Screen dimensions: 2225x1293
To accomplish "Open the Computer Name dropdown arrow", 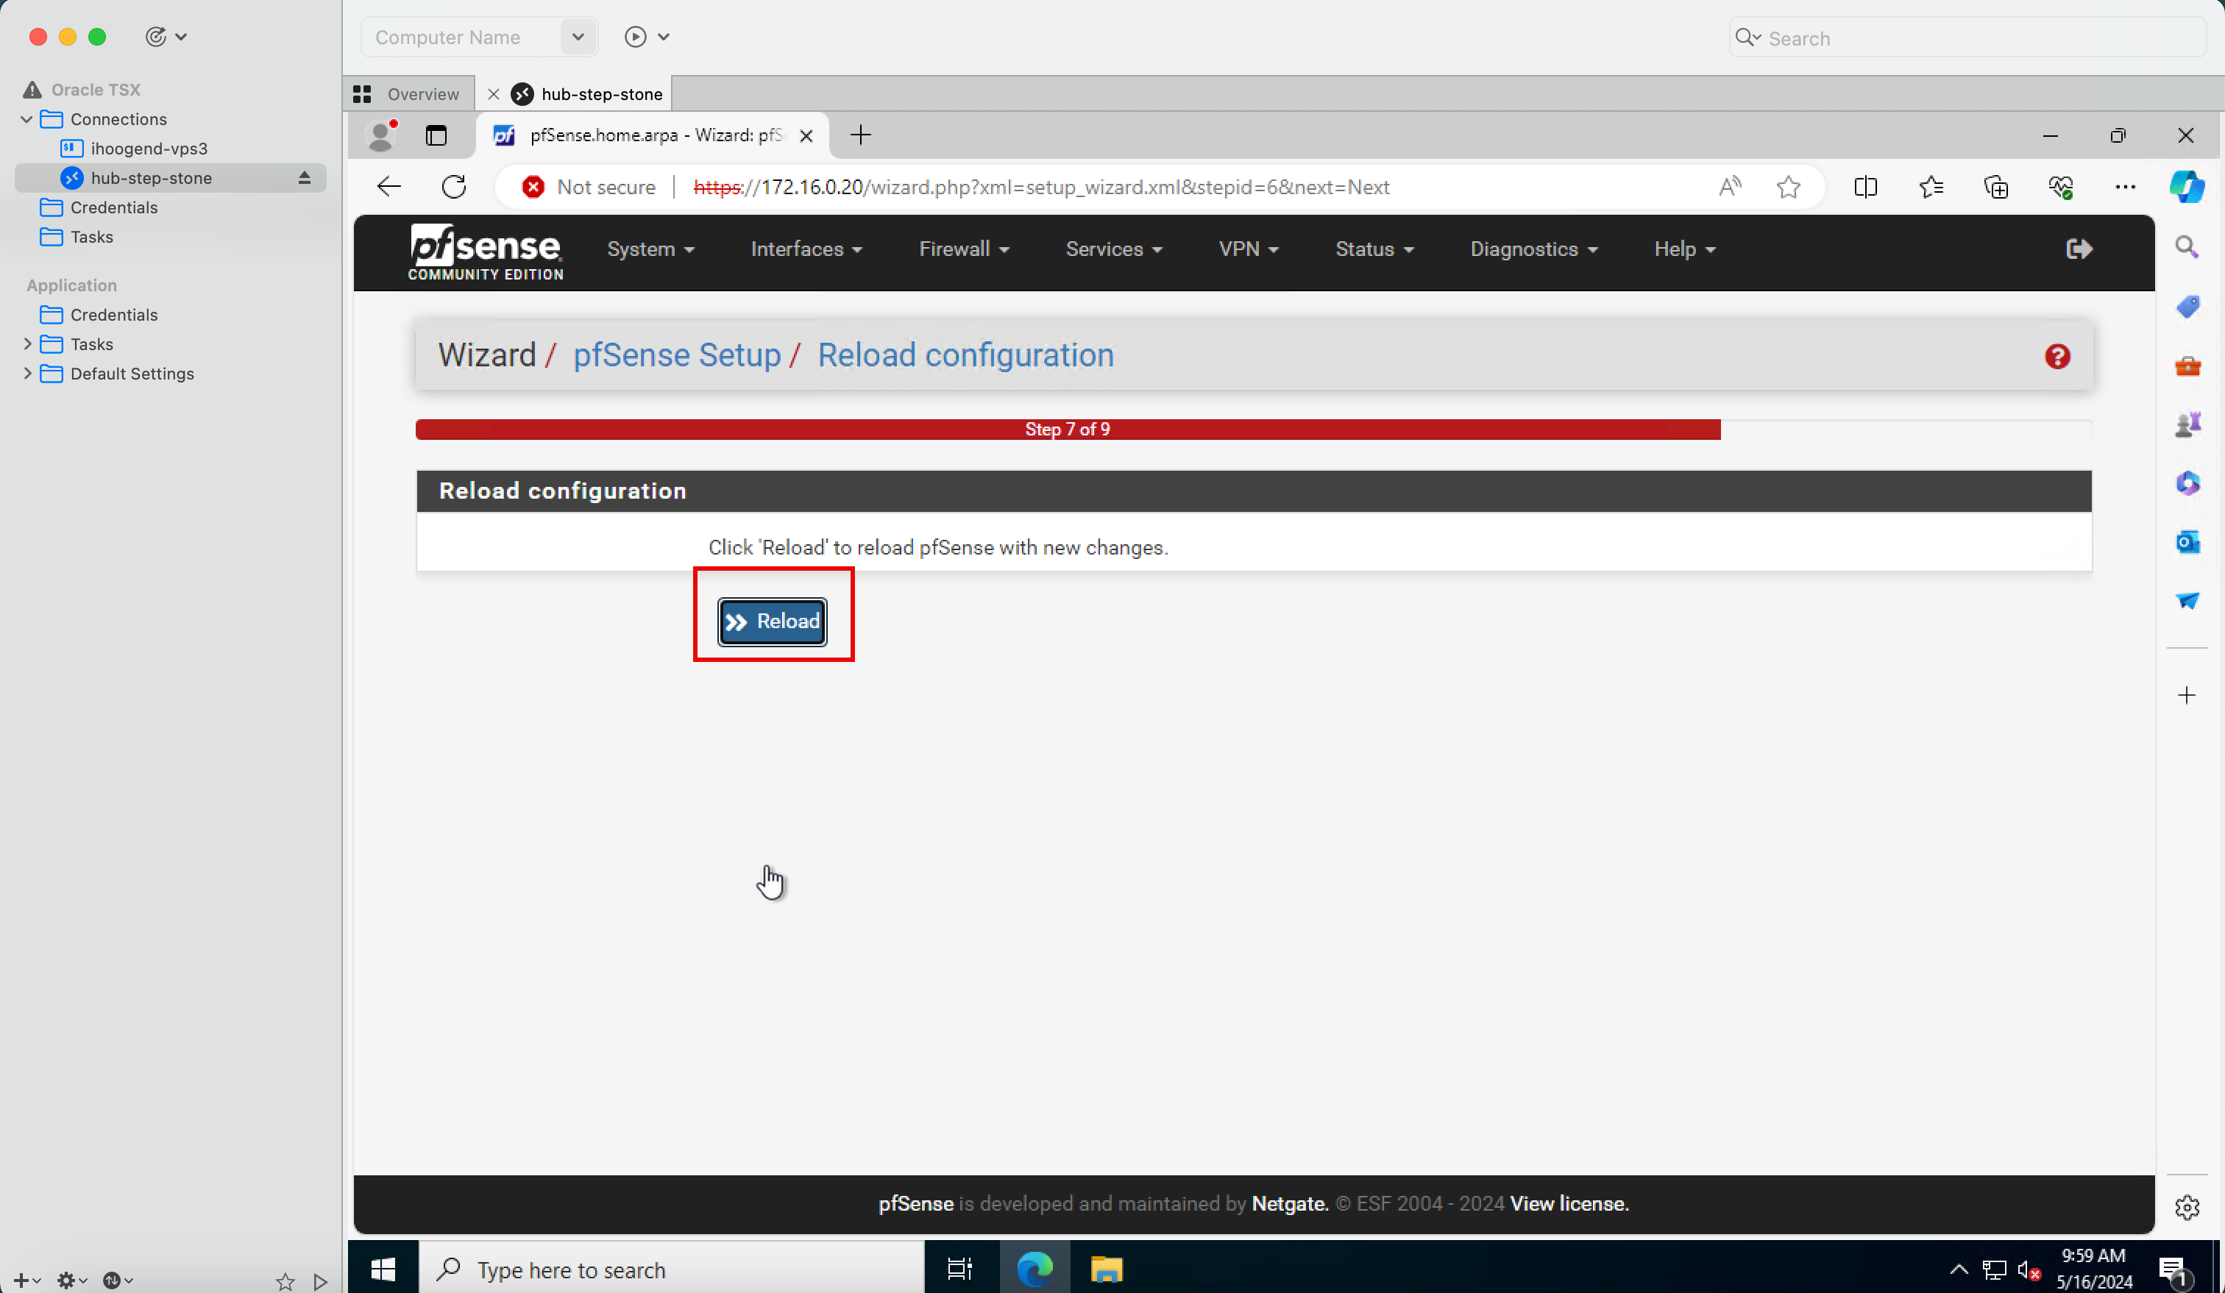I will point(578,37).
